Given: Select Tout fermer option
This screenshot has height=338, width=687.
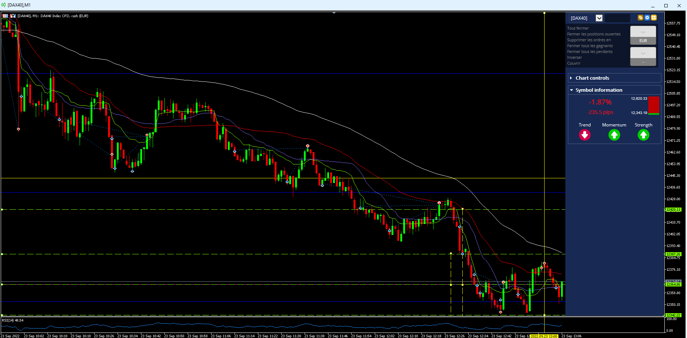Looking at the screenshot, I should pyautogui.click(x=578, y=28).
